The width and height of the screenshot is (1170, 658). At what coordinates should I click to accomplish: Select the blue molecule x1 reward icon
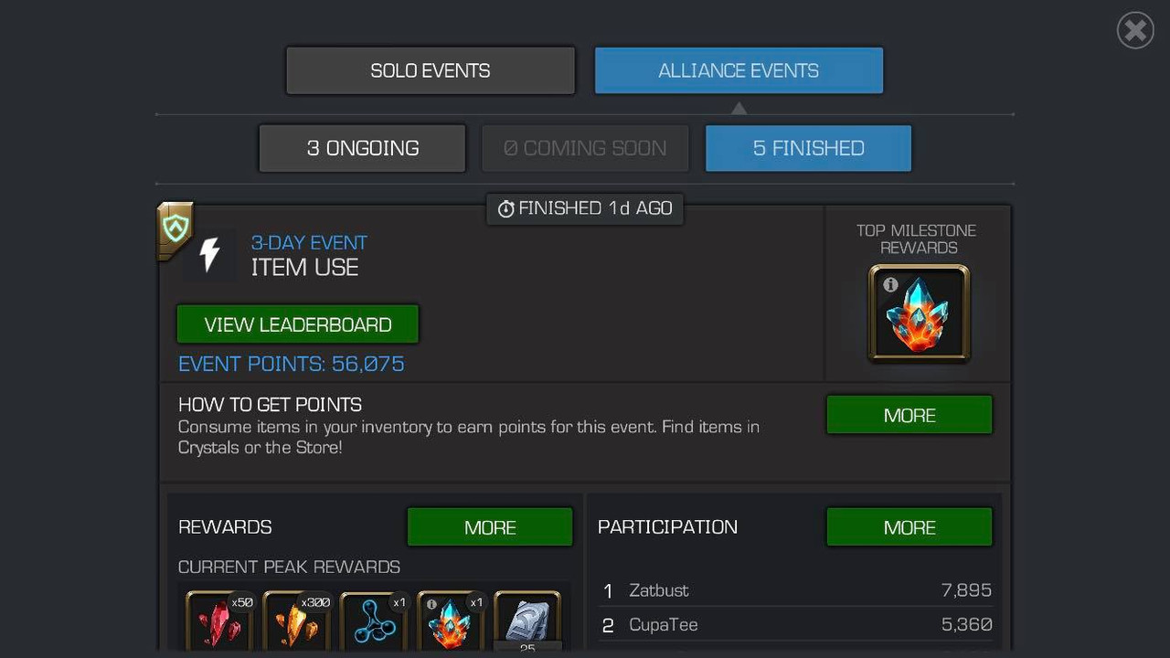(374, 621)
